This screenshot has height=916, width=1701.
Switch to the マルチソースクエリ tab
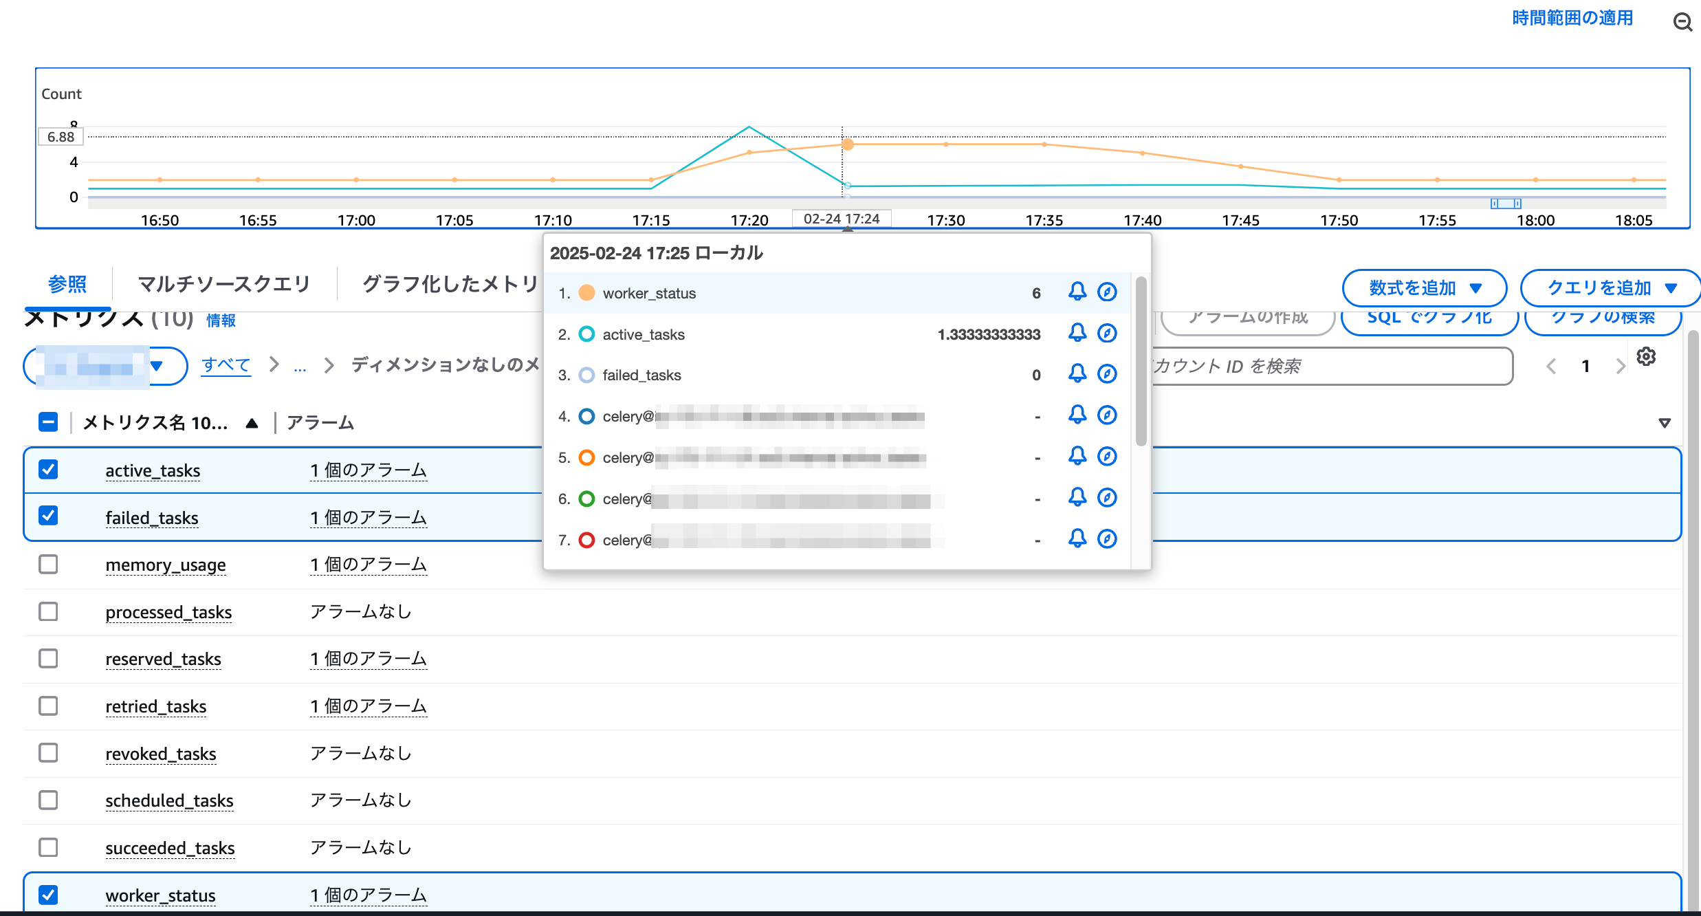tap(223, 283)
